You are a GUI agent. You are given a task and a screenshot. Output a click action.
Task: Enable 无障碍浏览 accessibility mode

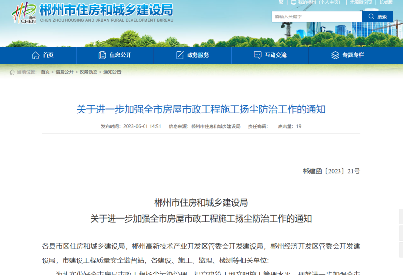[361, 2]
